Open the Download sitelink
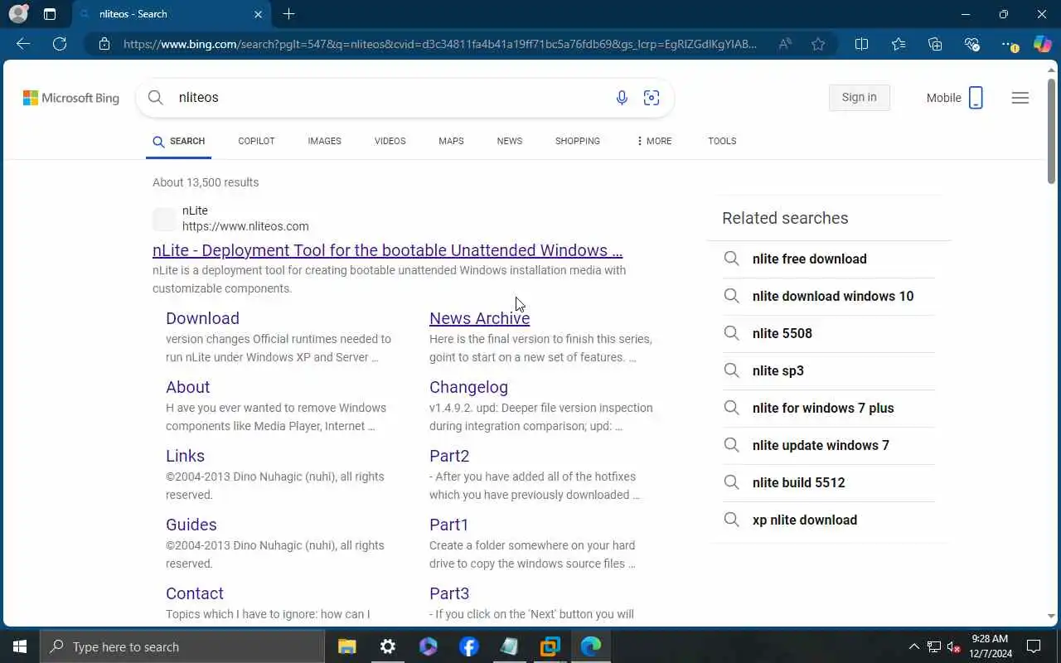 coord(202,318)
